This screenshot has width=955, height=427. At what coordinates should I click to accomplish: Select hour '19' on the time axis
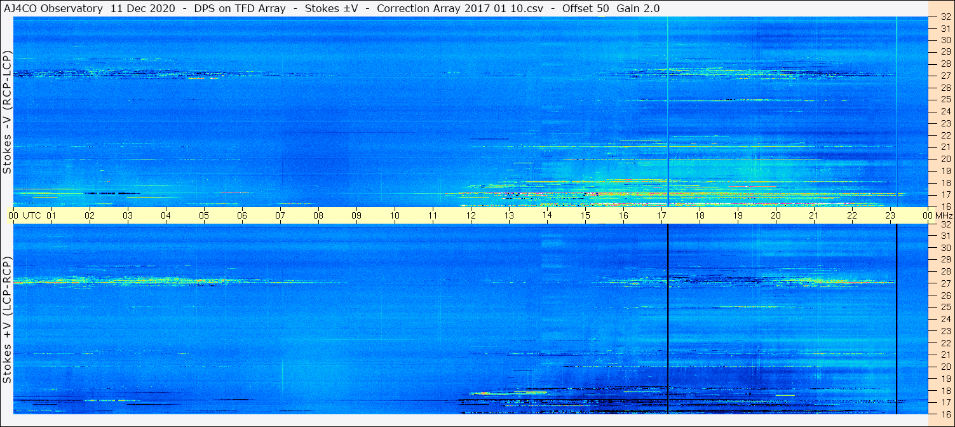[x=738, y=215]
